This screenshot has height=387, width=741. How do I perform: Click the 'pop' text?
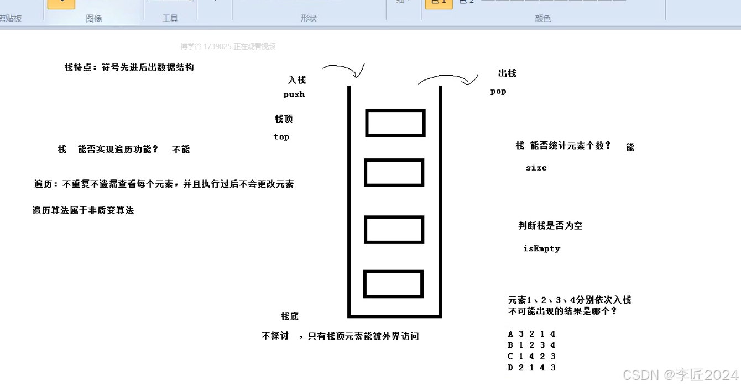pyautogui.click(x=498, y=91)
